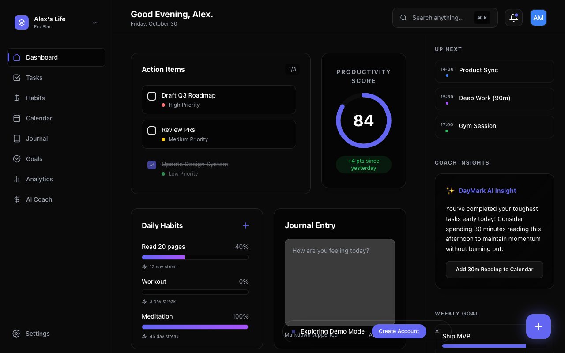Open the AM profile avatar
The image size is (565, 353).
(x=539, y=18)
